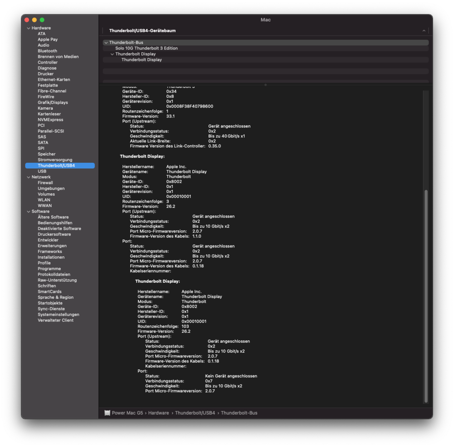Select Bluetooth in the sidebar
The image size is (454, 447).
point(47,51)
